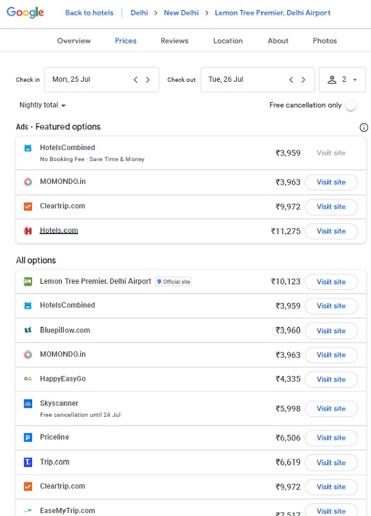Click the Hotels.com underlined link
The image size is (371, 516).
59,230
